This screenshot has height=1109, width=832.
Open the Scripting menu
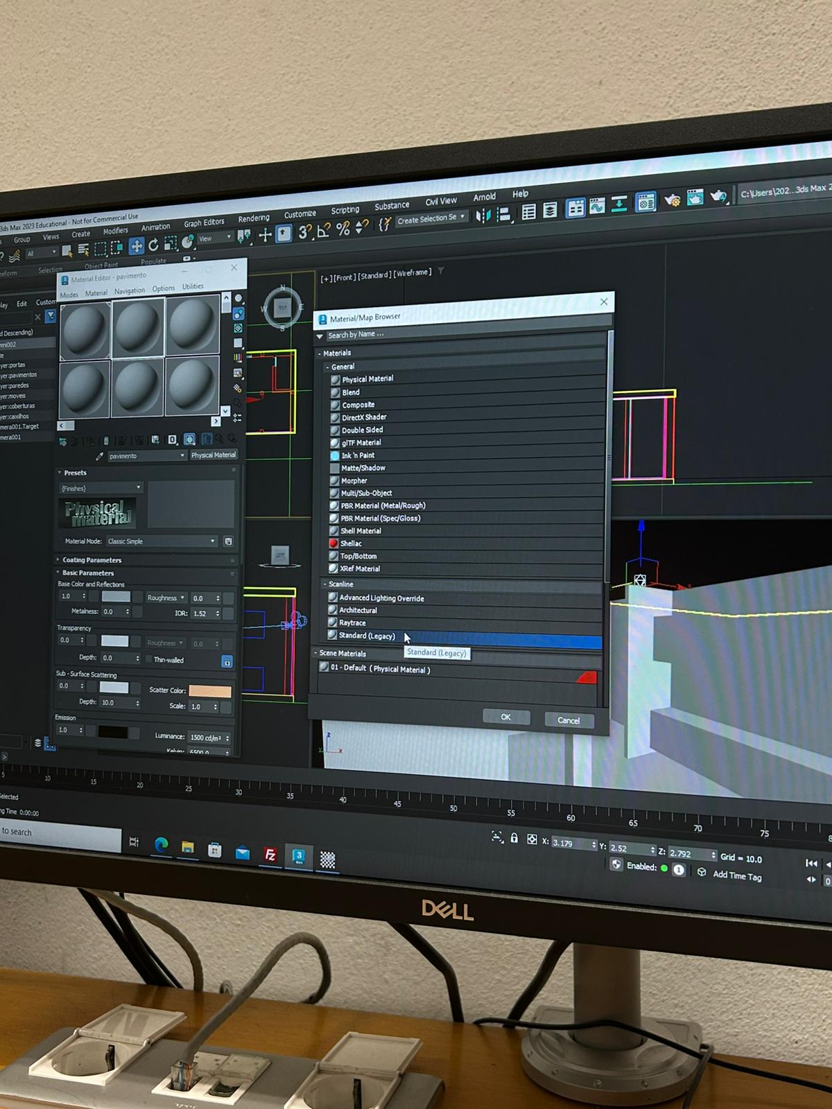coord(345,210)
